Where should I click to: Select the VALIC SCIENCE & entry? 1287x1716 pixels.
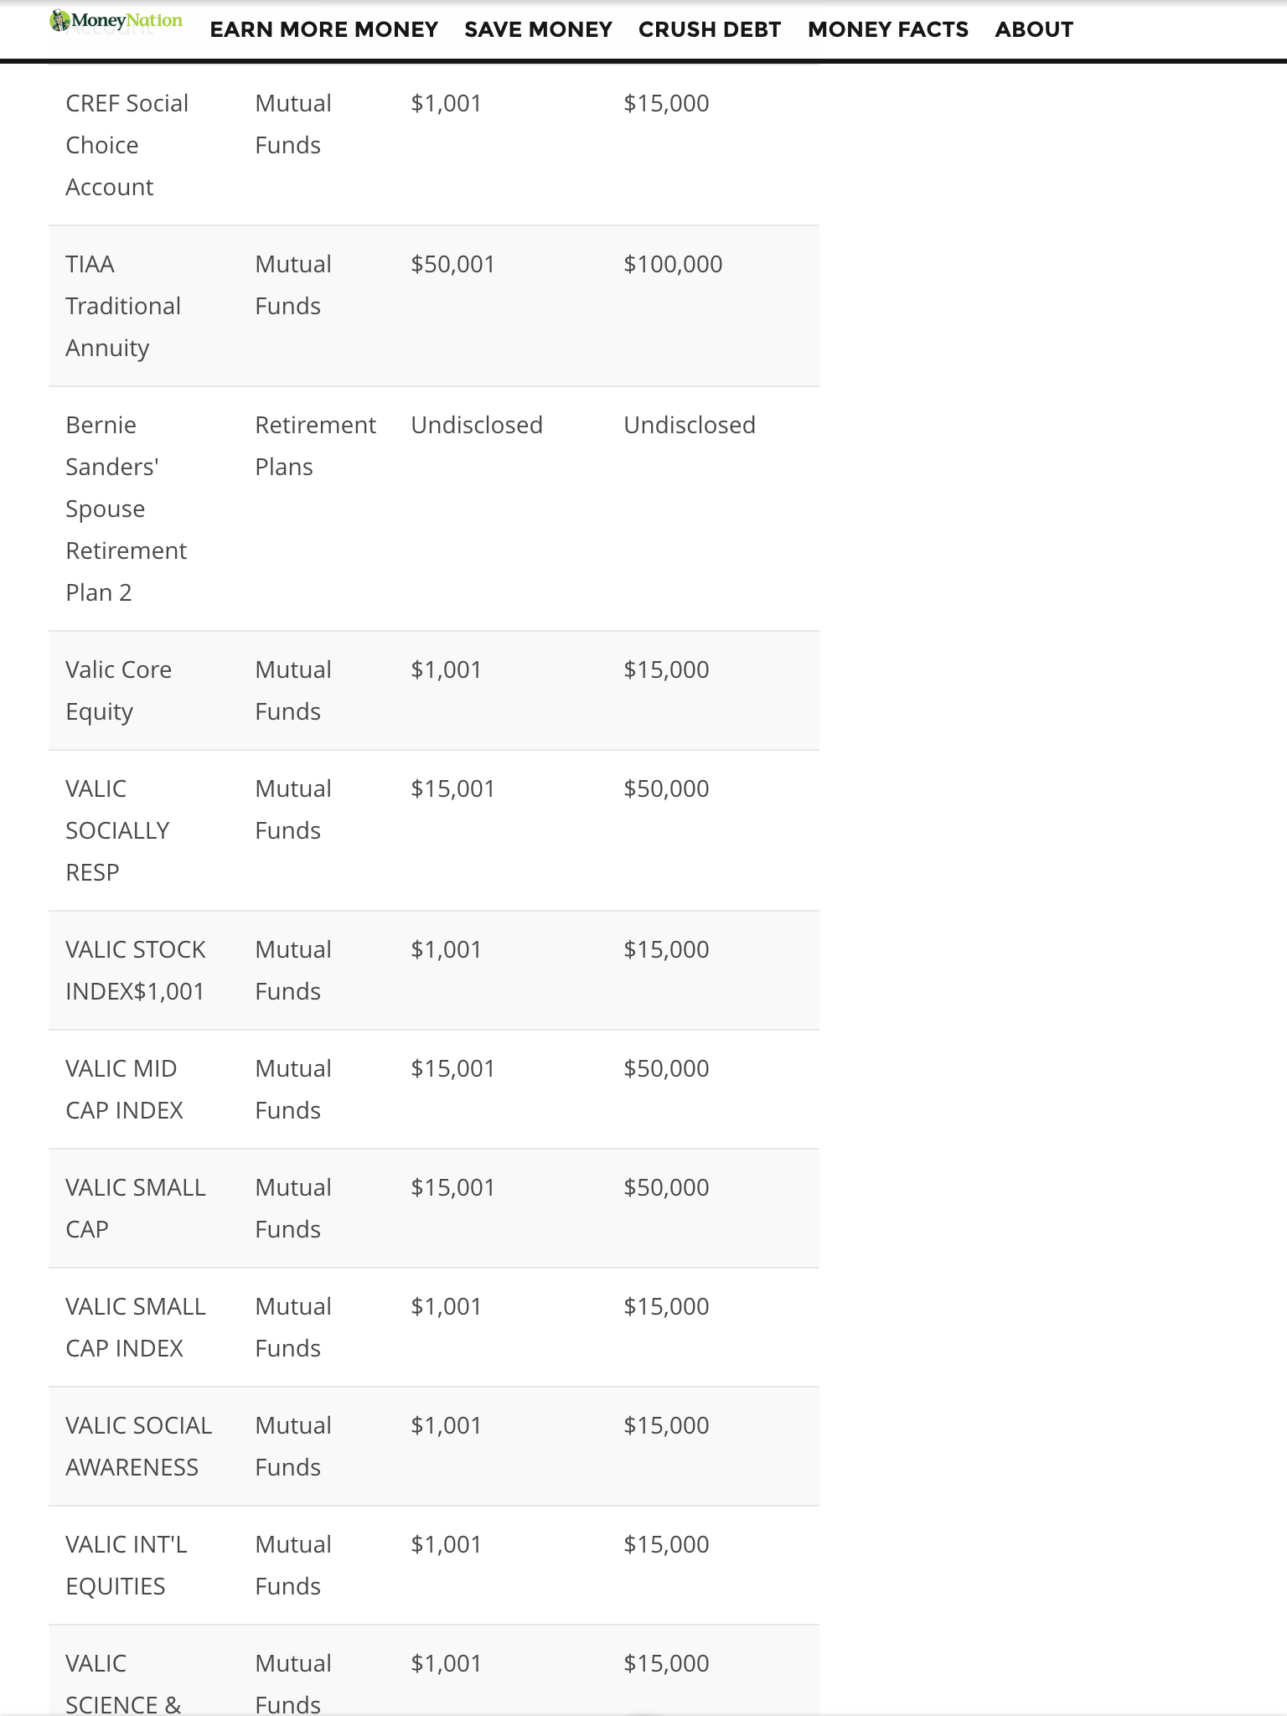(123, 1682)
